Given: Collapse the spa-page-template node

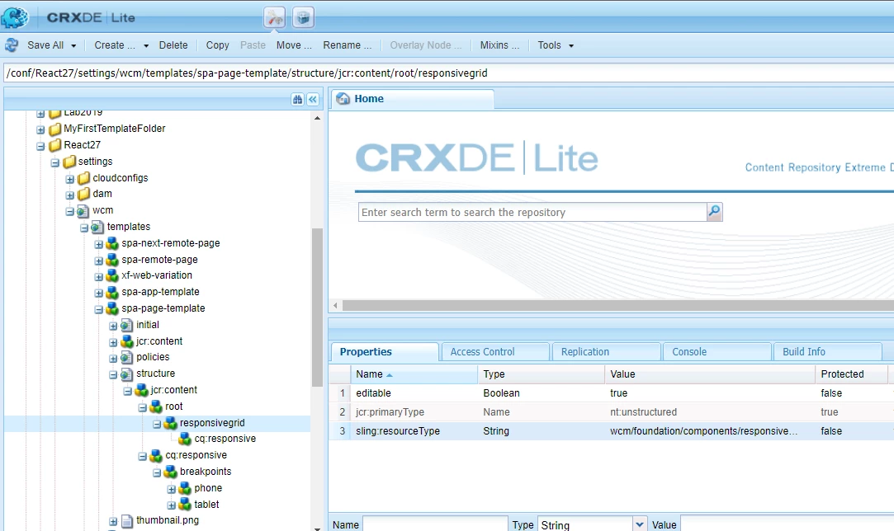Looking at the screenshot, I should click(98, 310).
